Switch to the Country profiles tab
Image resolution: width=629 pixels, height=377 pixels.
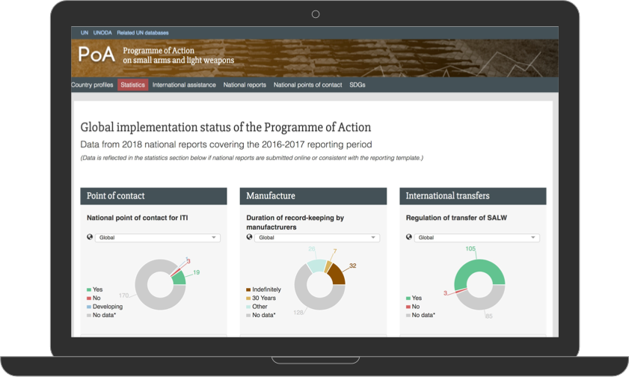point(92,85)
